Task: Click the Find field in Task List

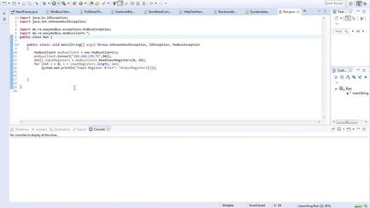Action: (x=341, y=31)
